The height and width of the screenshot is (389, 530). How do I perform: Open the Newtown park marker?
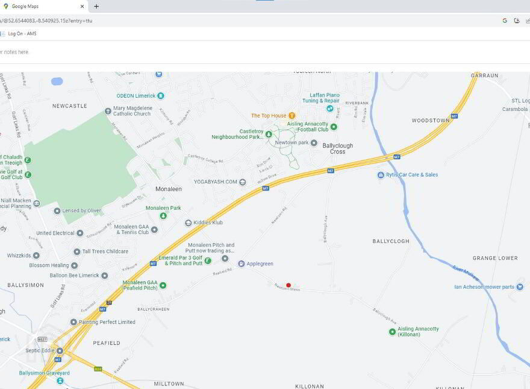314,143
